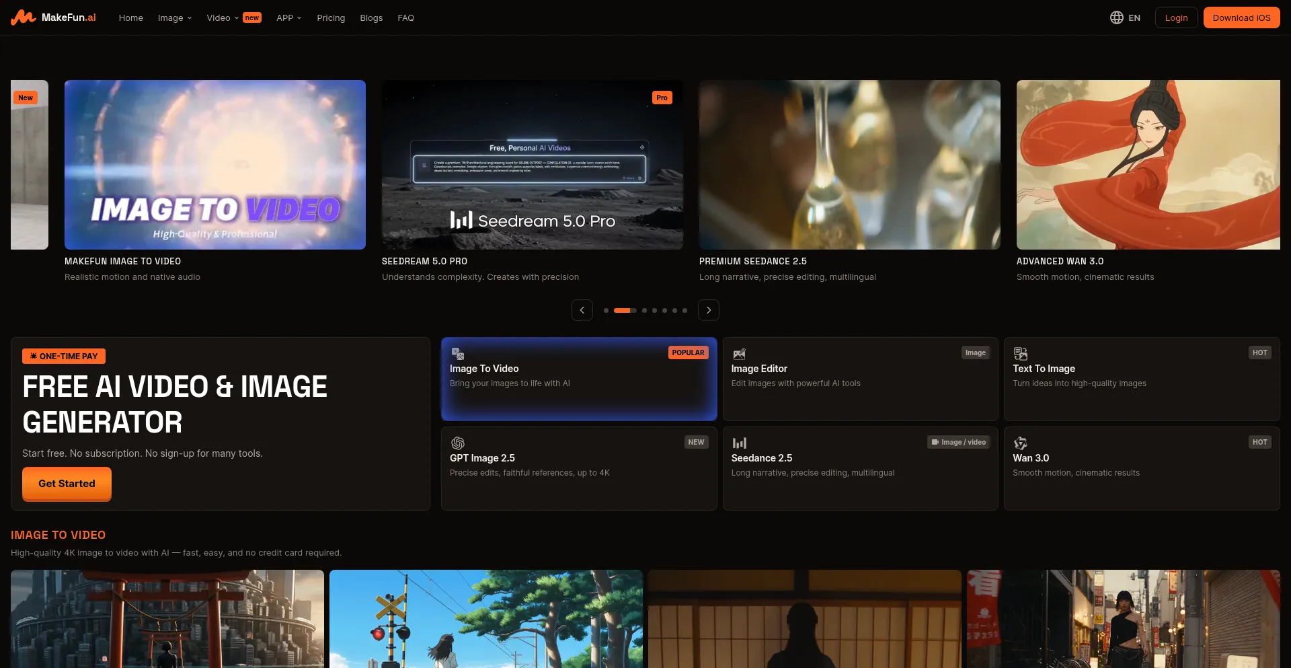Click the SEEDREAM 5.0 PRO title
1291x668 pixels.
point(424,261)
